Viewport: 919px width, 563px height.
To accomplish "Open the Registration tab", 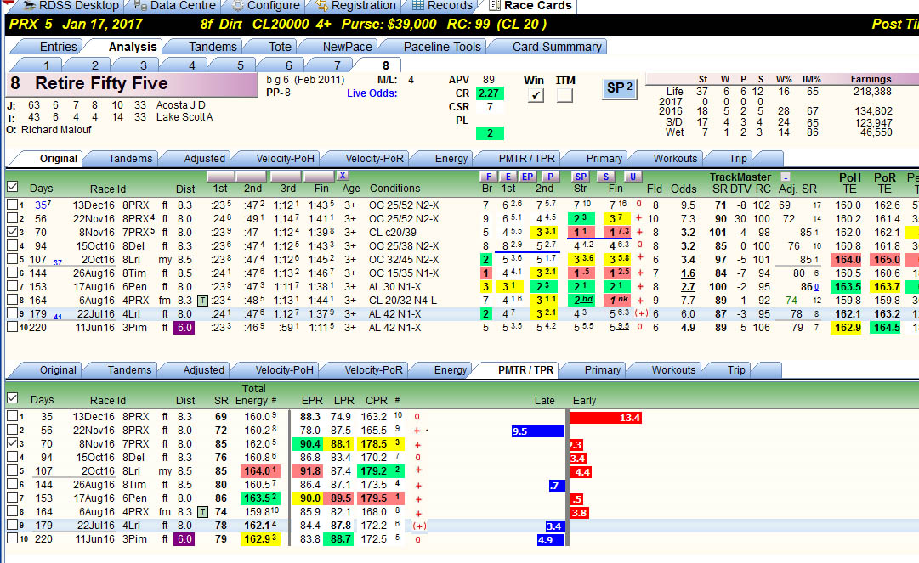I will (x=356, y=6).
